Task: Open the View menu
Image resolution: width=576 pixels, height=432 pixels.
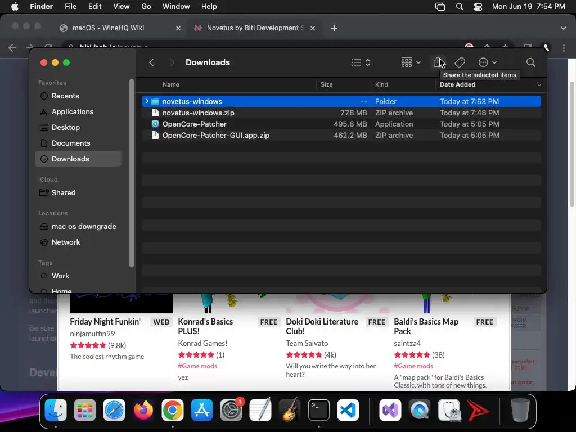Action: (x=121, y=7)
